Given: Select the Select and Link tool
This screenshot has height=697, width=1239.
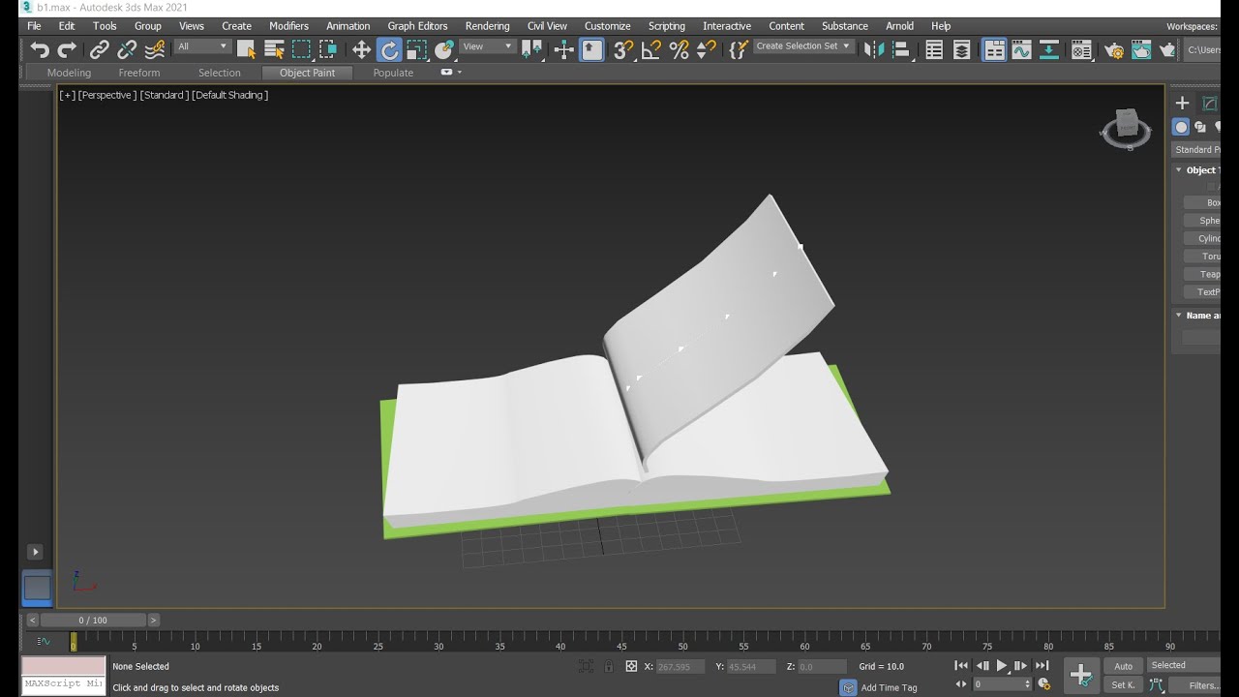Looking at the screenshot, I should click(x=100, y=49).
